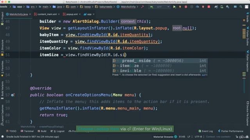Open Flutter Performance panel
250x140 pixels.
click(x=230, y=131)
